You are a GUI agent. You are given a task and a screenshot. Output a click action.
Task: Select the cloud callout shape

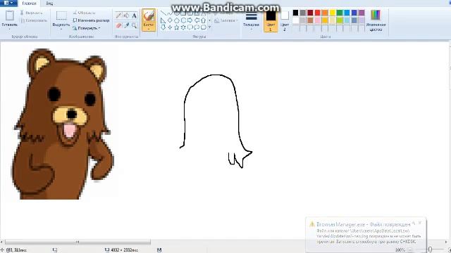(204, 27)
